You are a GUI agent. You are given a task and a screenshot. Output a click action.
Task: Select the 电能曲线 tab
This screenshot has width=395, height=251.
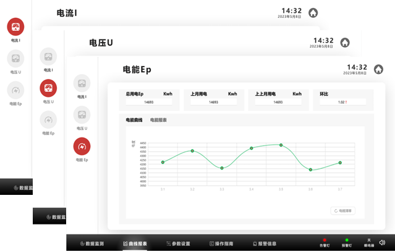coord(134,120)
